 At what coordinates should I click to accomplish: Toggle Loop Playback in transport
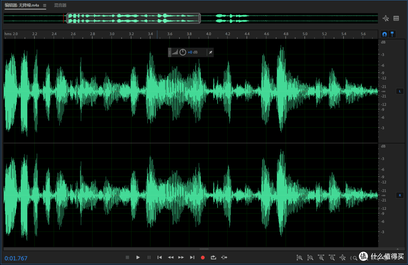(x=213, y=257)
